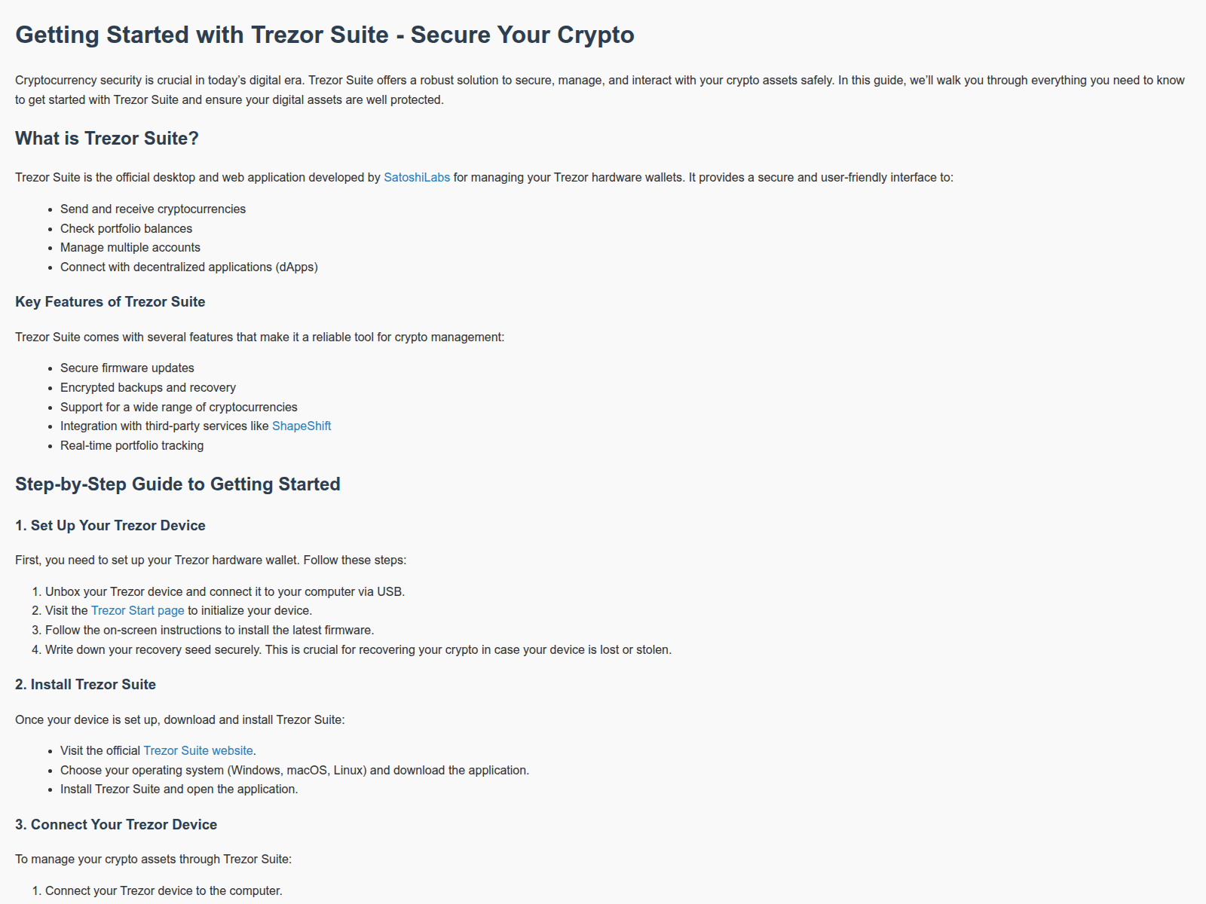Click the 'What is Trezor Suite?' heading
Viewport: 1206px width, 904px height.
pyautogui.click(x=106, y=139)
